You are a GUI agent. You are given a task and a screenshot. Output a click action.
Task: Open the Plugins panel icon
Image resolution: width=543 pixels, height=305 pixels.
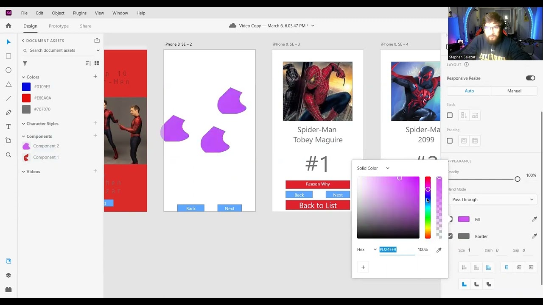[8, 289]
